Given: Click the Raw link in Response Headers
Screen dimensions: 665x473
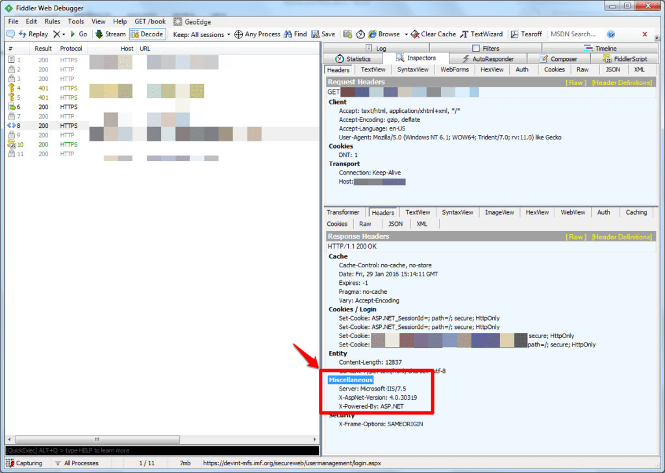Looking at the screenshot, I should pyautogui.click(x=576, y=237).
